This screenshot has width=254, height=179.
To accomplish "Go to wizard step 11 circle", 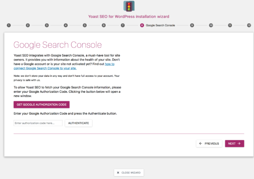I will tap(230, 25).
